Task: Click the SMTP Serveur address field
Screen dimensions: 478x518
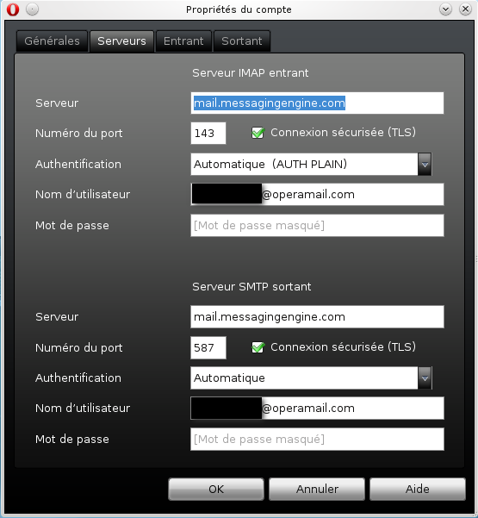Action: [317, 317]
